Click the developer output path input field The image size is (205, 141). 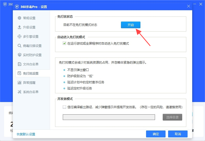pyautogui.click(x=109, y=117)
